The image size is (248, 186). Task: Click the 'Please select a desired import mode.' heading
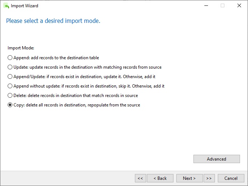[53, 21]
